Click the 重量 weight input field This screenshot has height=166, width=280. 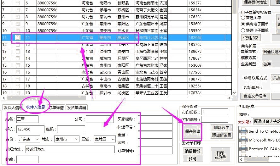(x=155, y=135)
